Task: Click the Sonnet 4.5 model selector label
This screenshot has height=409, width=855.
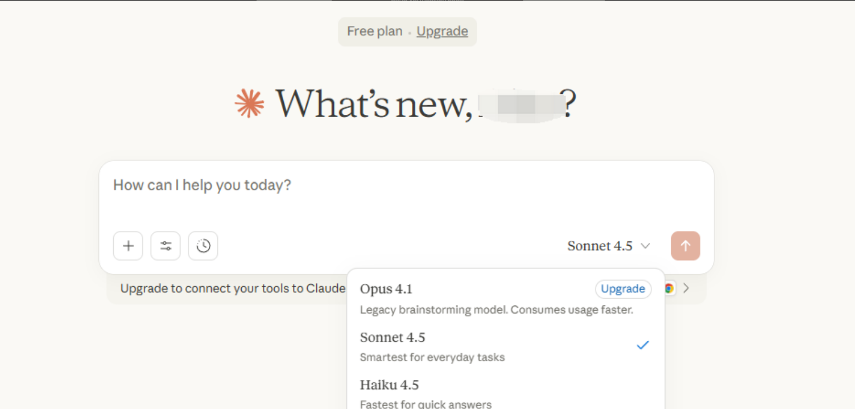Action: click(x=600, y=246)
